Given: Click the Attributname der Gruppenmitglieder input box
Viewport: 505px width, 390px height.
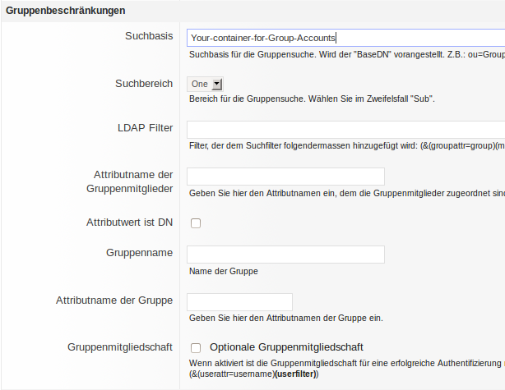Looking at the screenshot, I should (286, 177).
